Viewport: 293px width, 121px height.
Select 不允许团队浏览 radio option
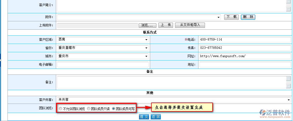[61, 109]
